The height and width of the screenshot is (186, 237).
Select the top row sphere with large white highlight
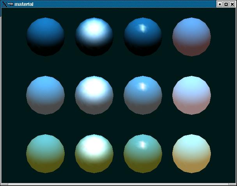94,37
